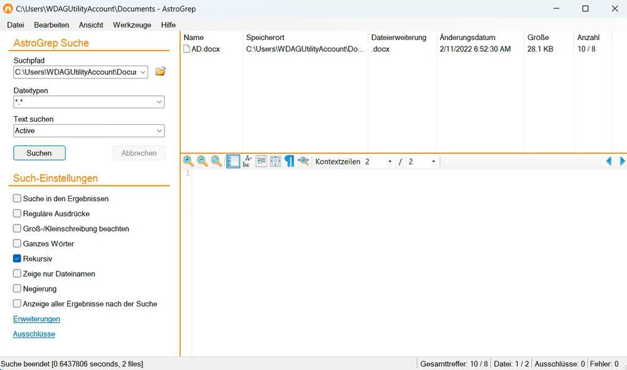
Task: Open the Ansicht menu
Action: click(x=91, y=24)
